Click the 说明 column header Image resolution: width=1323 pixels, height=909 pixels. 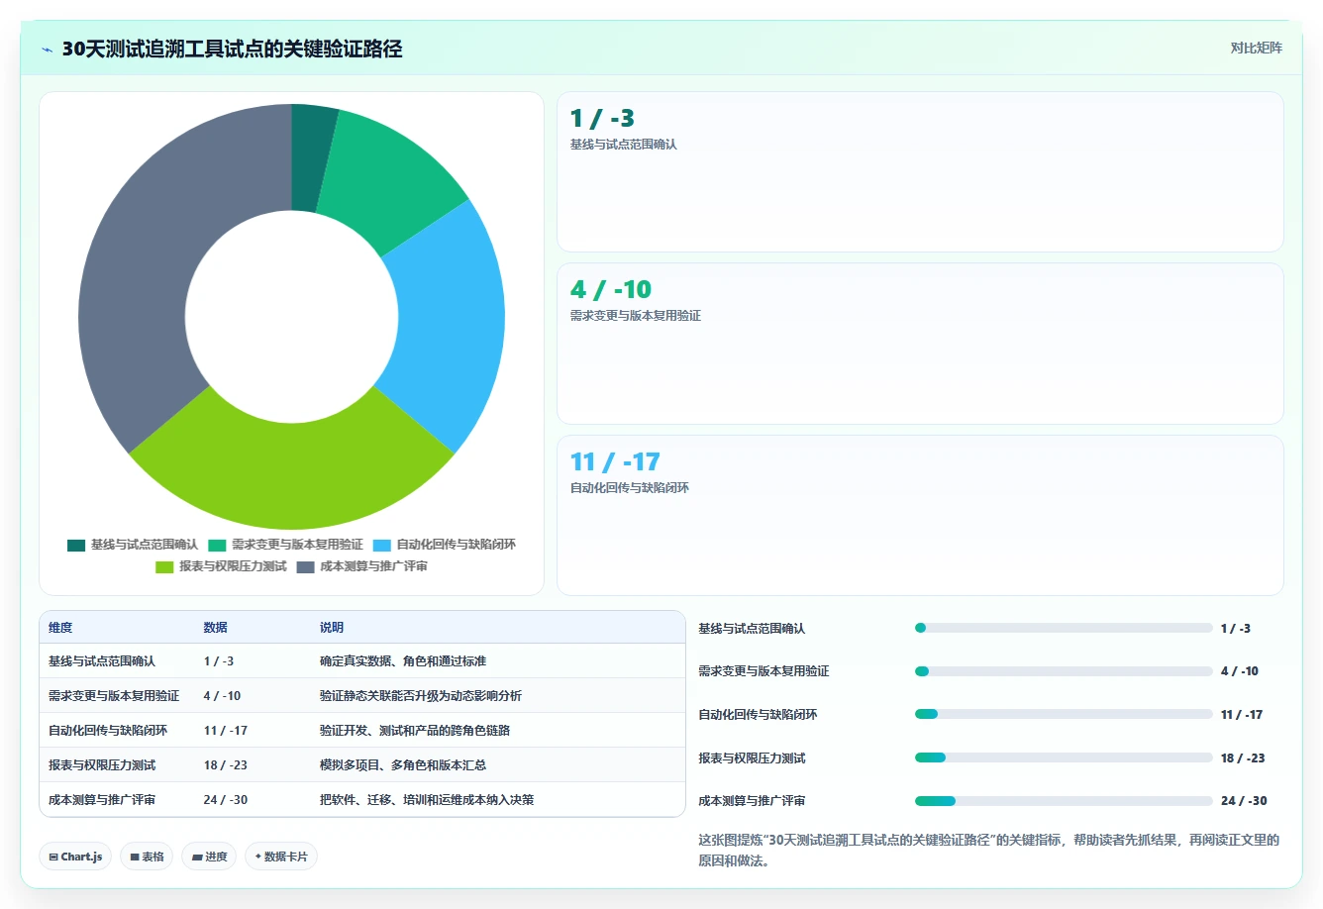(x=332, y=628)
